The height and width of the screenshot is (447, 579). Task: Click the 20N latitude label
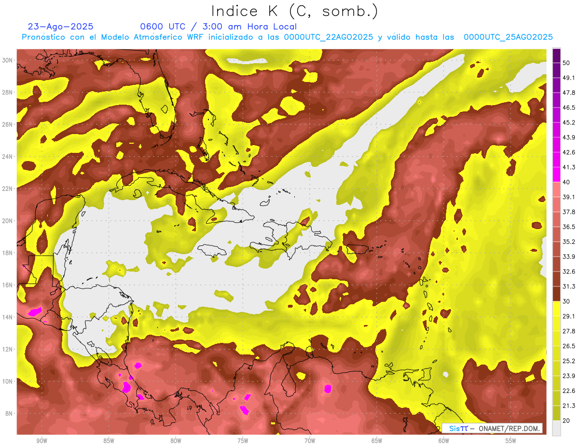pos(7,221)
